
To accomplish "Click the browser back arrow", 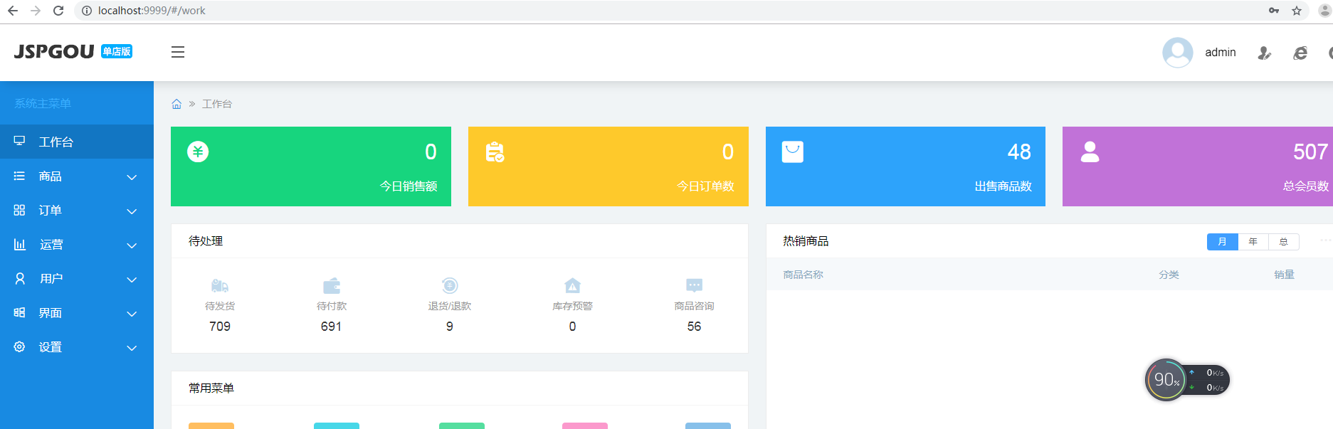I will coord(13,11).
